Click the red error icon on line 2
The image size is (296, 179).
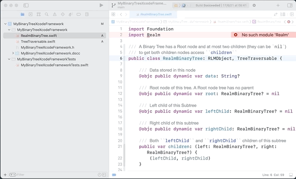click(x=235, y=35)
